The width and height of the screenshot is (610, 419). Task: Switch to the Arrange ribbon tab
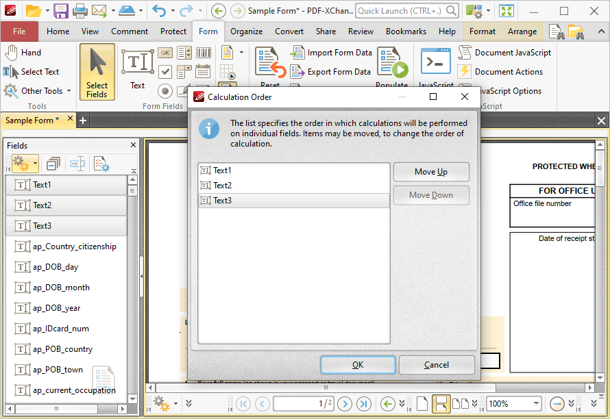522,31
